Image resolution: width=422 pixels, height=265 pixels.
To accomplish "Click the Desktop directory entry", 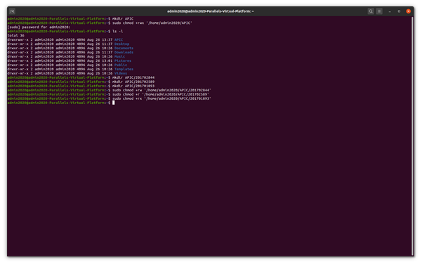I will 121,44.
